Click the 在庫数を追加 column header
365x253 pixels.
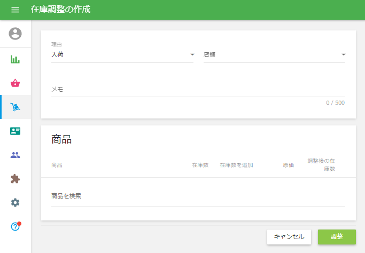point(237,165)
